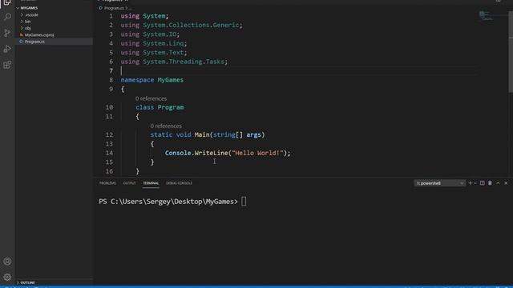Click using System.IO on line 3
Image resolution: width=513 pixels, height=288 pixels.
[150, 34]
